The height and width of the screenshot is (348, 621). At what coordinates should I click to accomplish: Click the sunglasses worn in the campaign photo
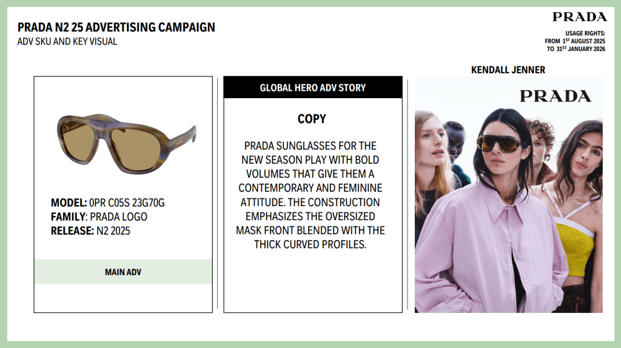(x=500, y=144)
